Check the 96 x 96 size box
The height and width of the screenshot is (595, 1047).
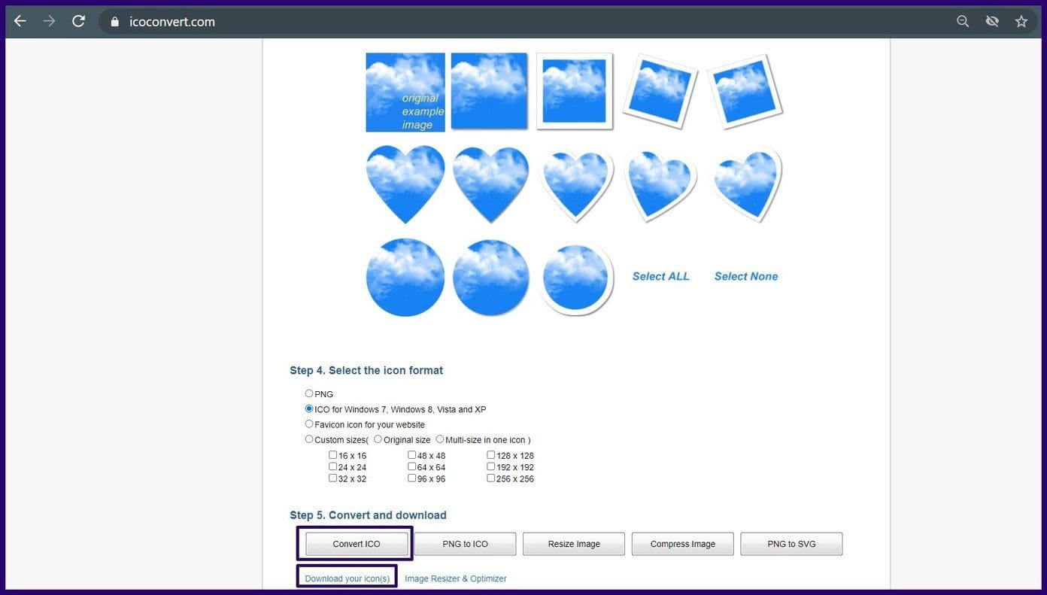point(412,478)
